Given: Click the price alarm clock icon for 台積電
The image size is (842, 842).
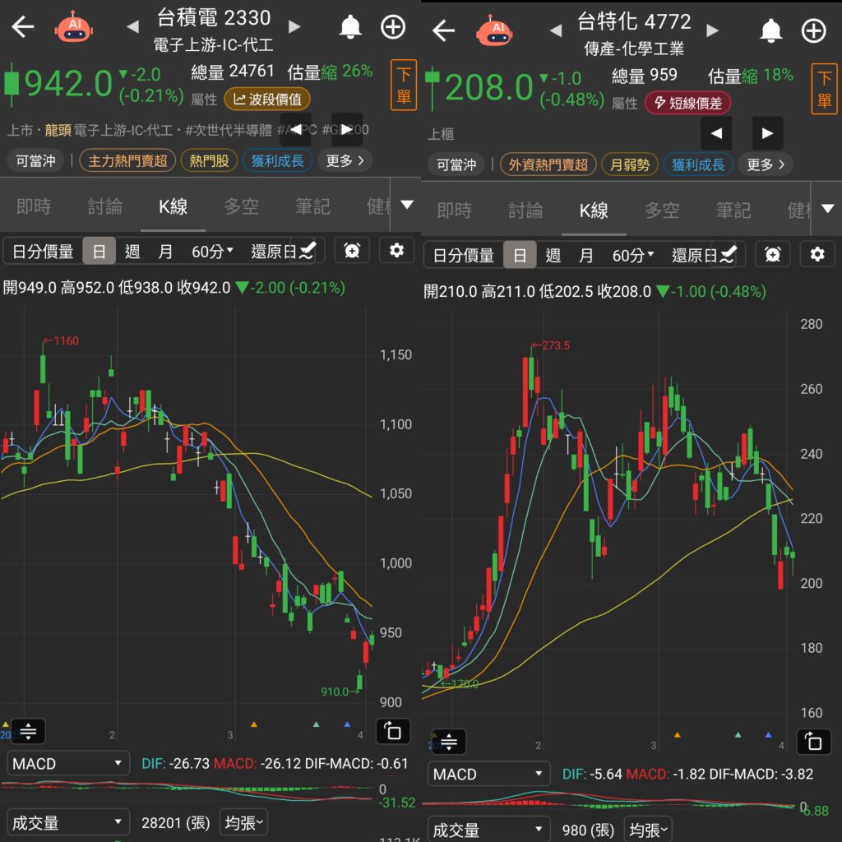Looking at the screenshot, I should click(x=352, y=251).
